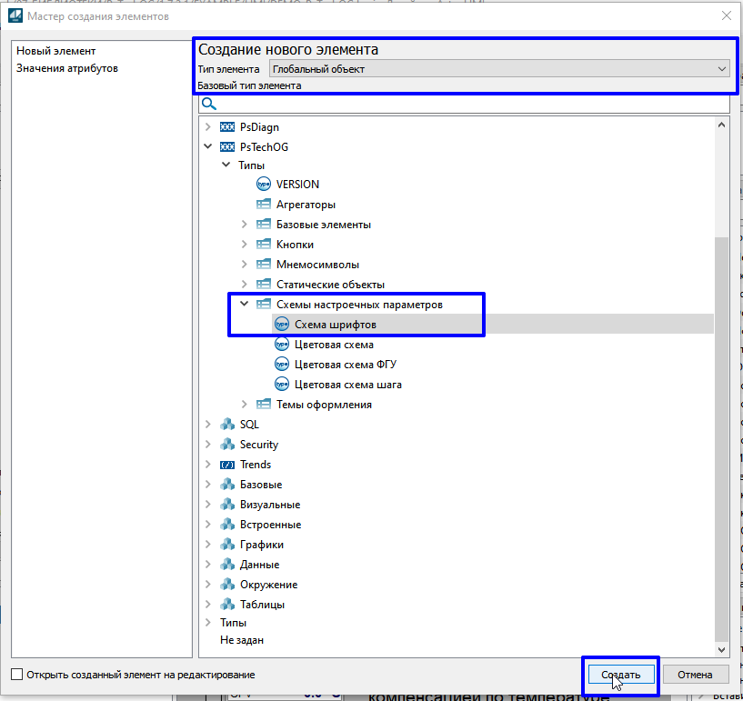Click the tree vertical scrollbar

pyautogui.click(x=722, y=436)
